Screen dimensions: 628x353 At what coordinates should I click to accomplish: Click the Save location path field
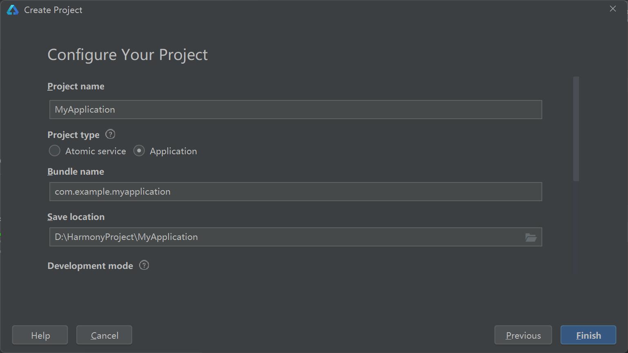point(286,237)
